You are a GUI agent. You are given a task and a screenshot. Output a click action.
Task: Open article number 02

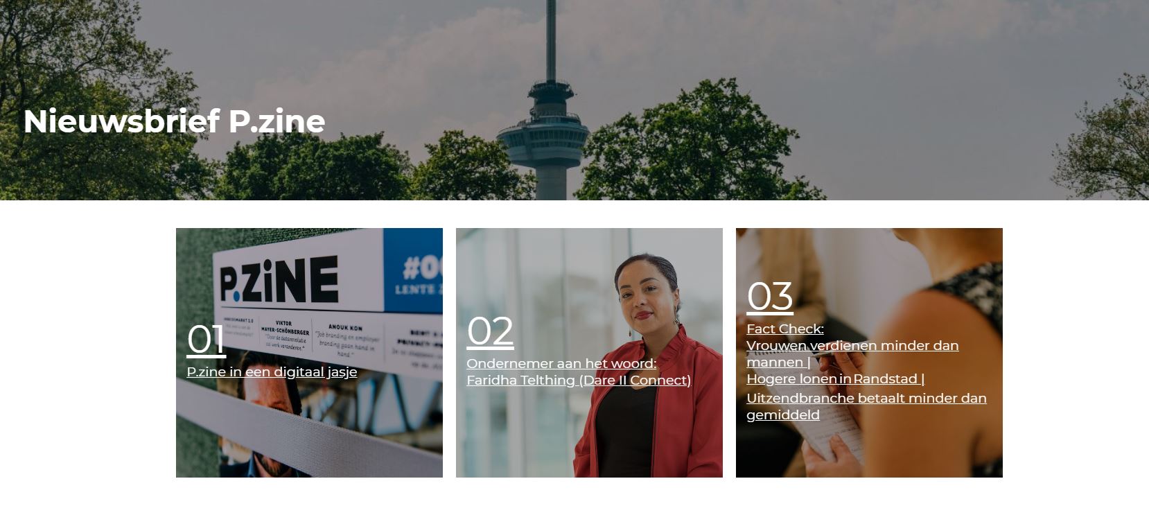coord(490,331)
